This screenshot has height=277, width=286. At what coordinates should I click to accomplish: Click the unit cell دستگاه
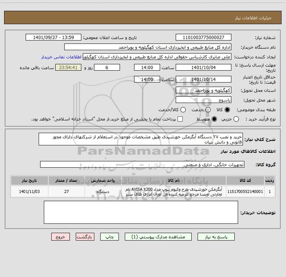pyautogui.click(x=103, y=191)
